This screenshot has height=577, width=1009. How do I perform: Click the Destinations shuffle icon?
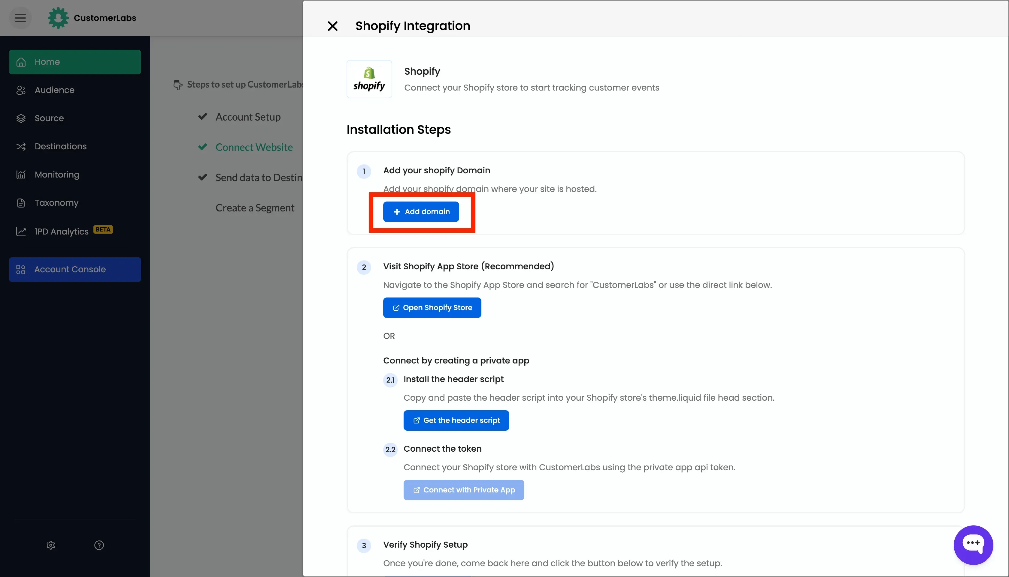(21, 147)
